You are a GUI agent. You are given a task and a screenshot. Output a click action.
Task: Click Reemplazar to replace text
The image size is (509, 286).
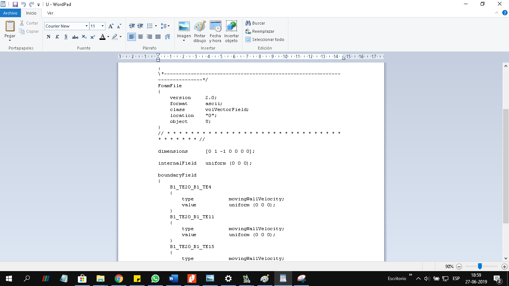tap(260, 31)
